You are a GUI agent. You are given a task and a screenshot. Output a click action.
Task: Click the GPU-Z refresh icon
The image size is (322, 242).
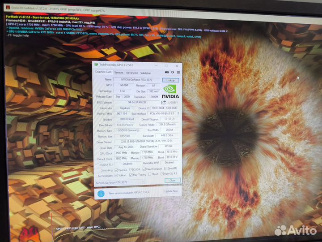[x=173, y=72]
